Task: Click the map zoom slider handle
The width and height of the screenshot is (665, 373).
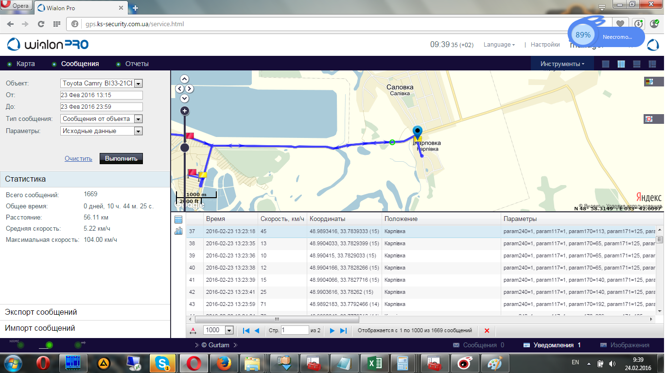Action: tap(185, 148)
